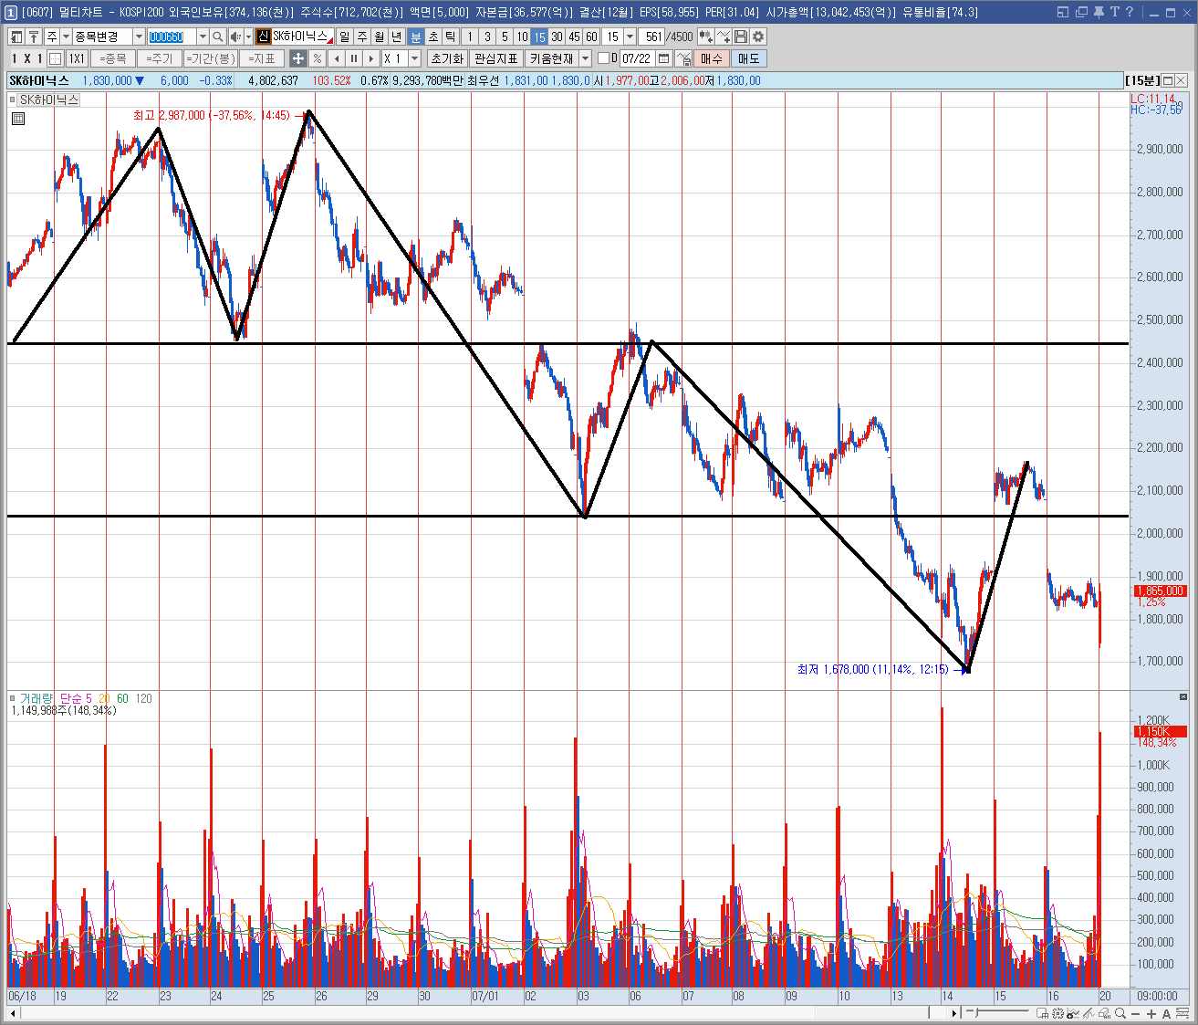Open chart settings gear in toolbar
1198x1025 pixels.
click(x=758, y=37)
